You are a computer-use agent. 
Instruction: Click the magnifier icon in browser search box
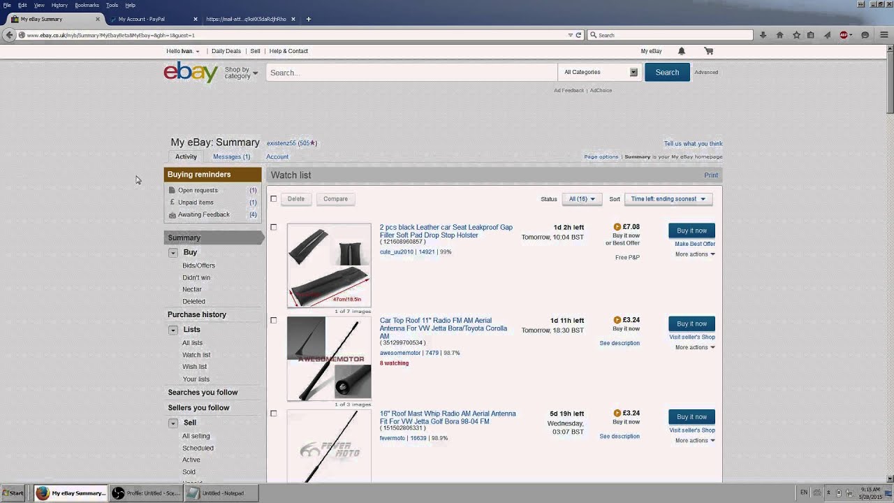(x=594, y=35)
